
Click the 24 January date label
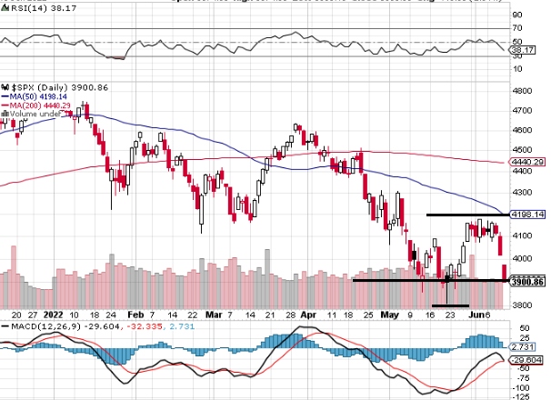pyautogui.click(x=111, y=315)
